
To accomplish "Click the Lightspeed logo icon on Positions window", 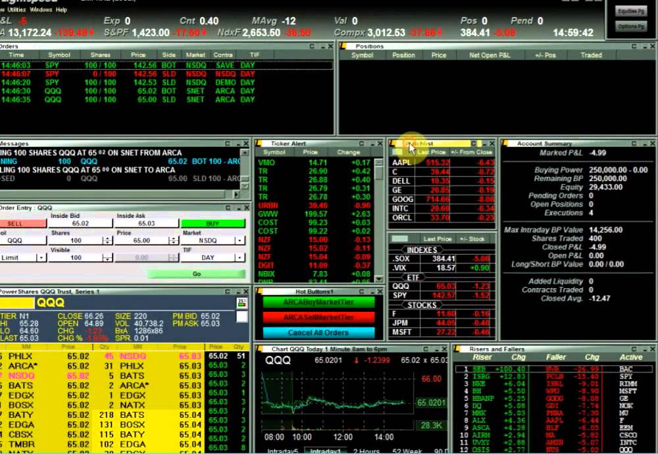I will (343, 46).
